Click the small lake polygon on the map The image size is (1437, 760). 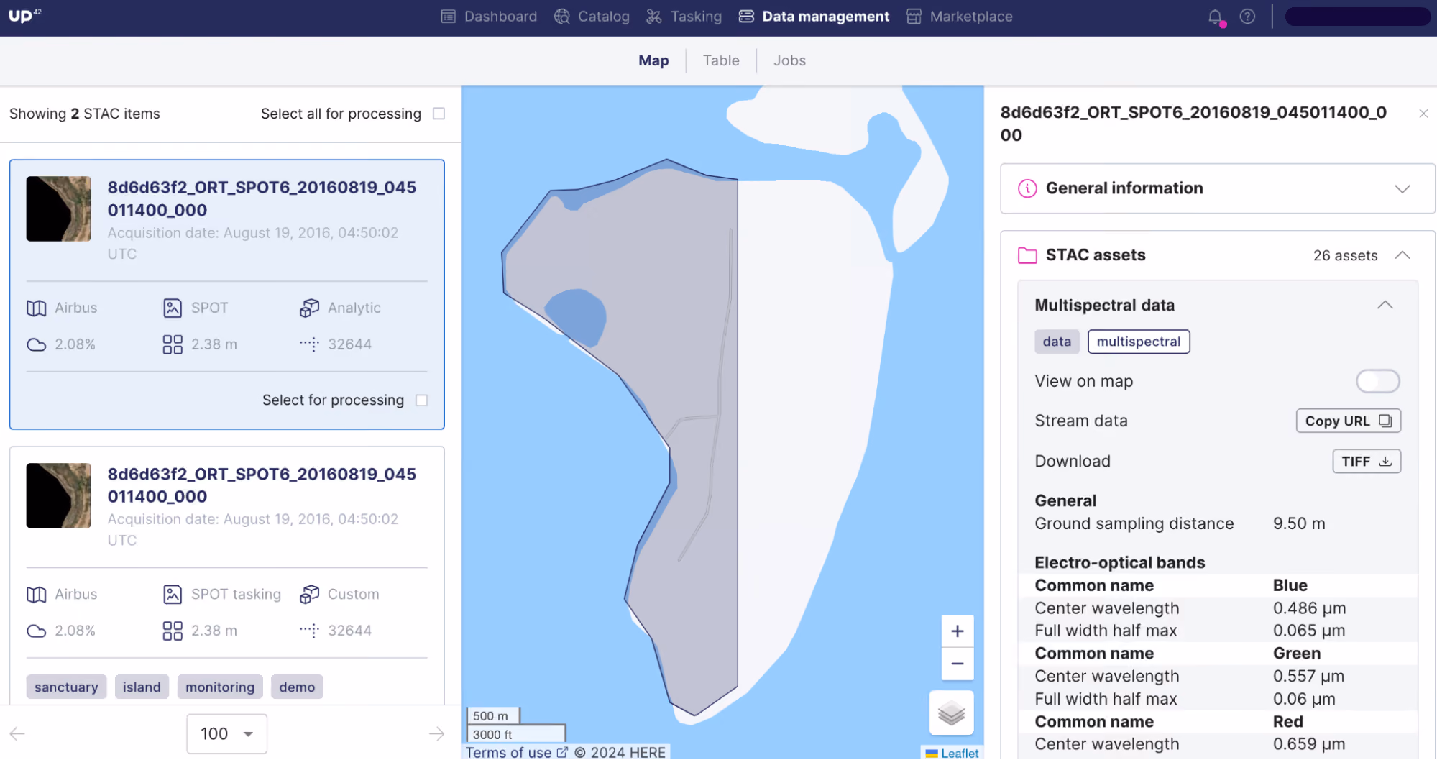[577, 316]
